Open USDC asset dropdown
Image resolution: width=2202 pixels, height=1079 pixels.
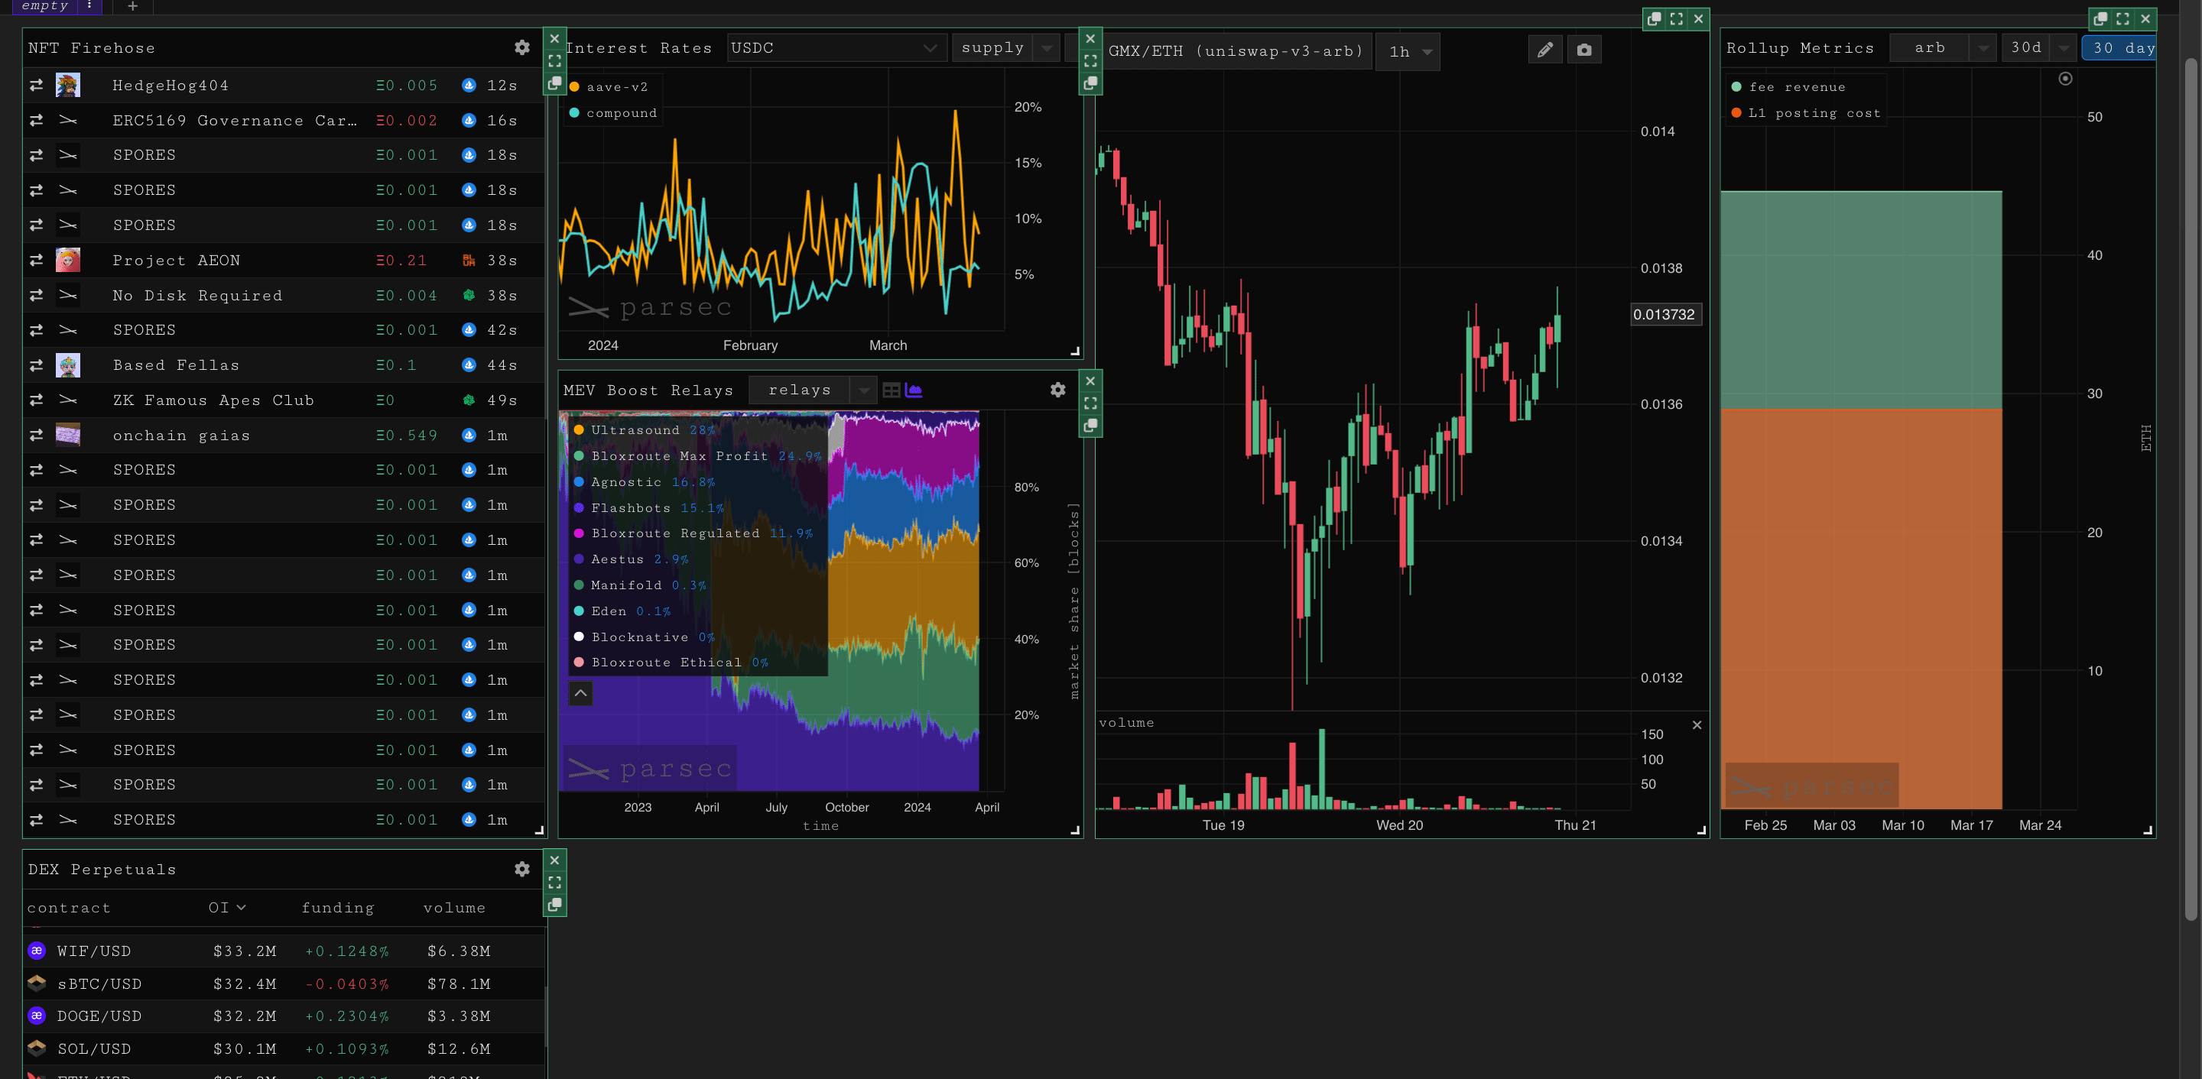pyautogui.click(x=834, y=48)
